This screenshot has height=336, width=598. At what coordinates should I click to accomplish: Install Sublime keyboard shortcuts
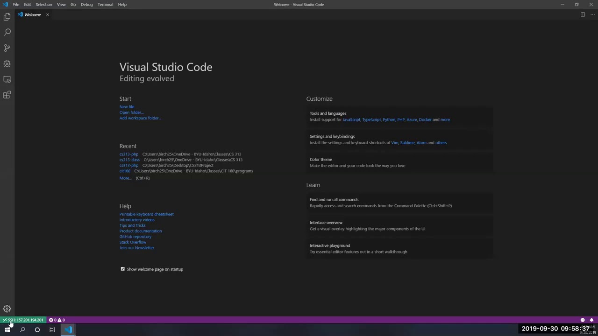[407, 143]
